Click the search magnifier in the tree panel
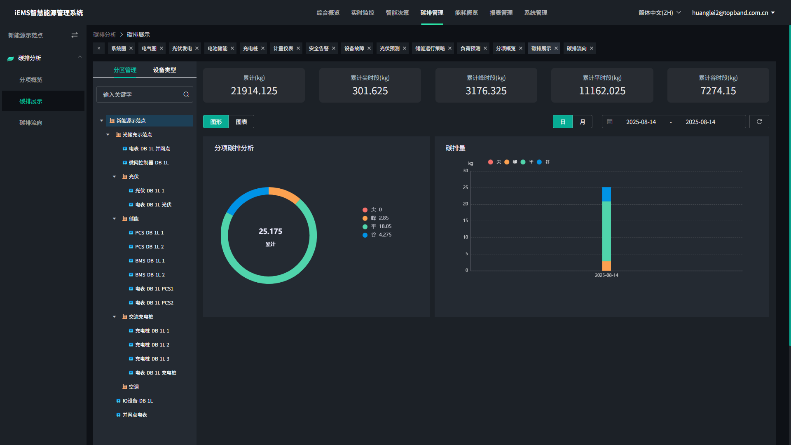 tap(186, 94)
